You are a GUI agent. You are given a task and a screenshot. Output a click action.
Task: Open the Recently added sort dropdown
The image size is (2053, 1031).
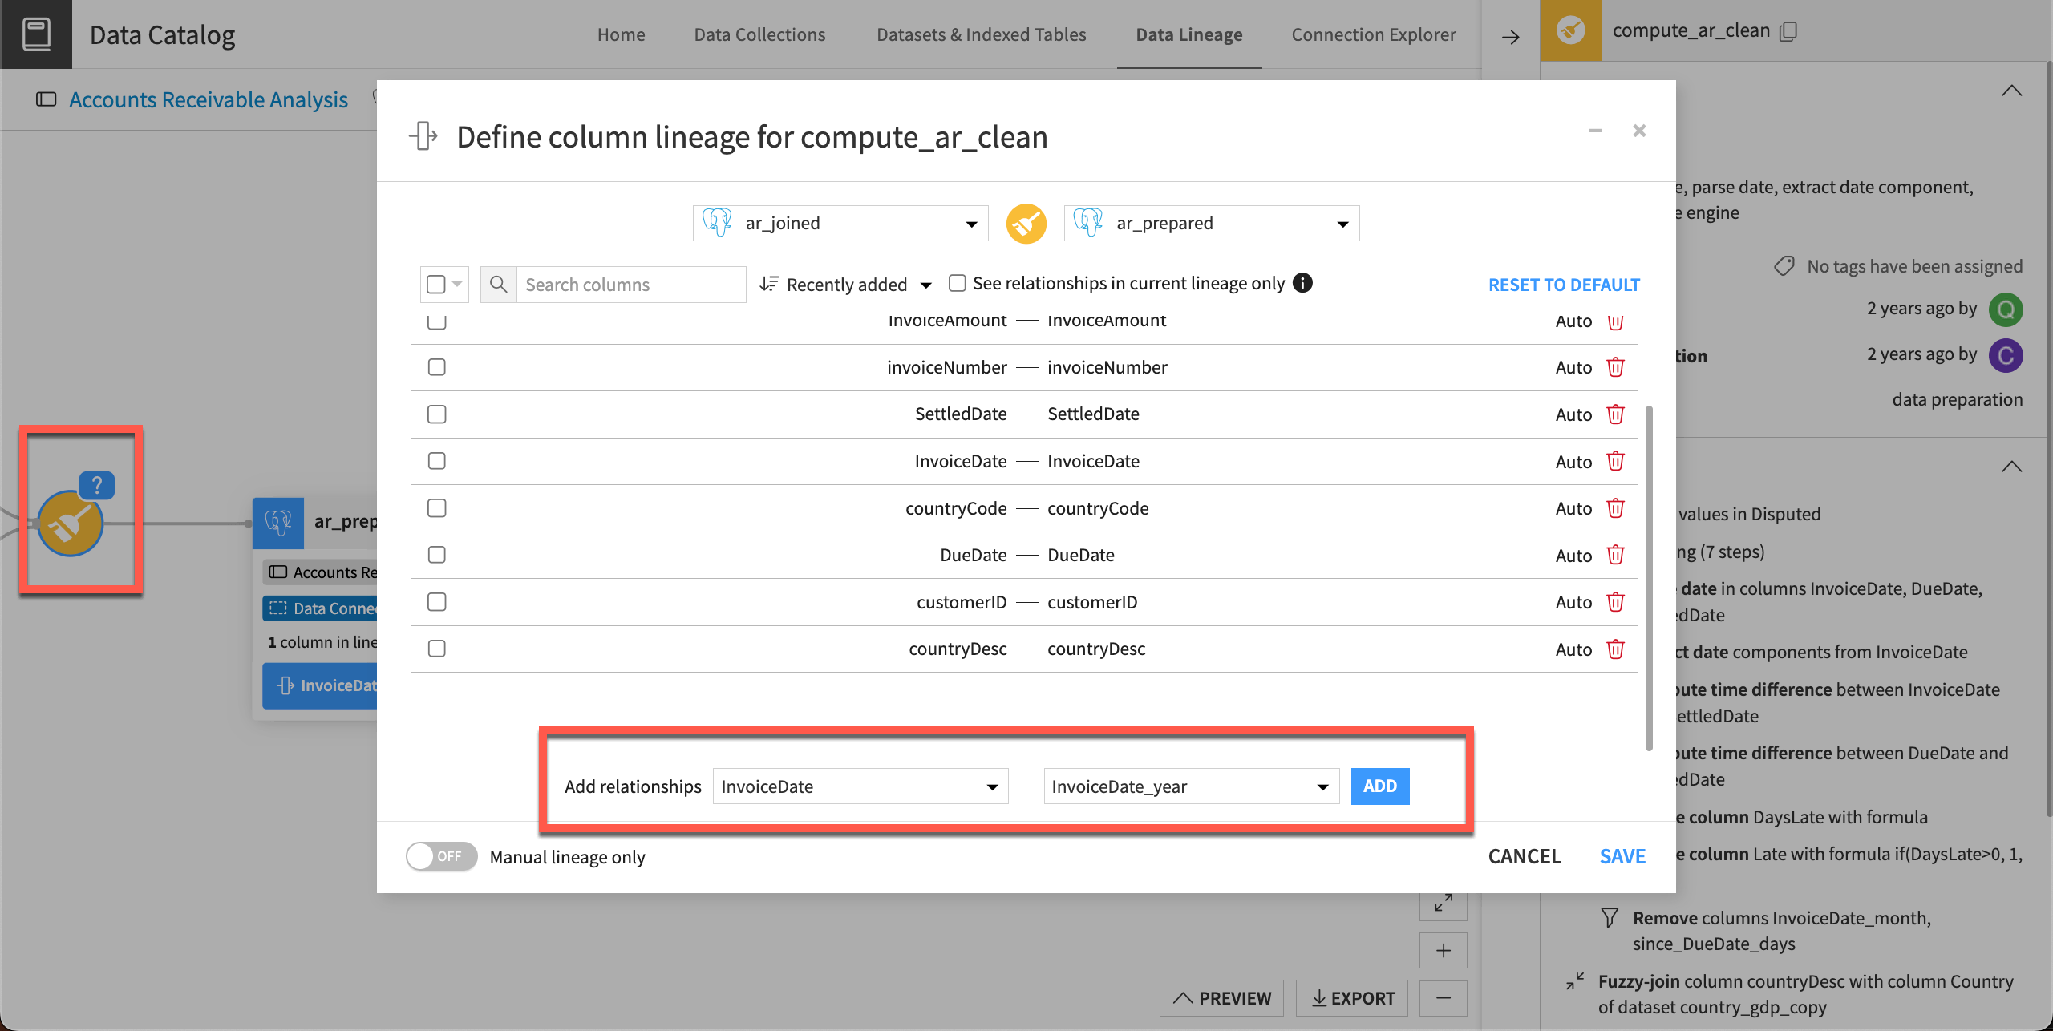coord(846,285)
